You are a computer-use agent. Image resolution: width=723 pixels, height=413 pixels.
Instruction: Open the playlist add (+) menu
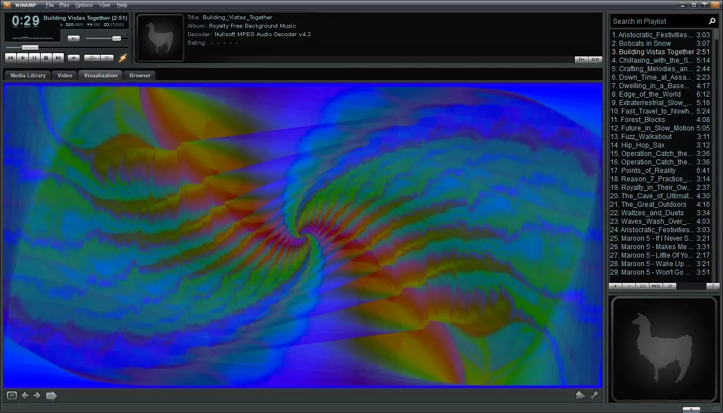coord(615,286)
